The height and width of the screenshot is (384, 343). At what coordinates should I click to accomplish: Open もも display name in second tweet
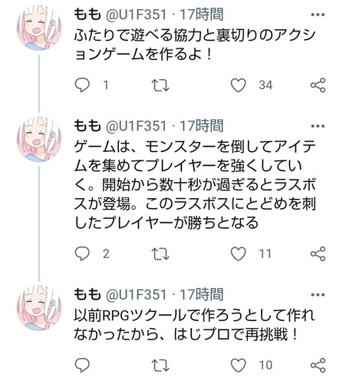(87, 126)
